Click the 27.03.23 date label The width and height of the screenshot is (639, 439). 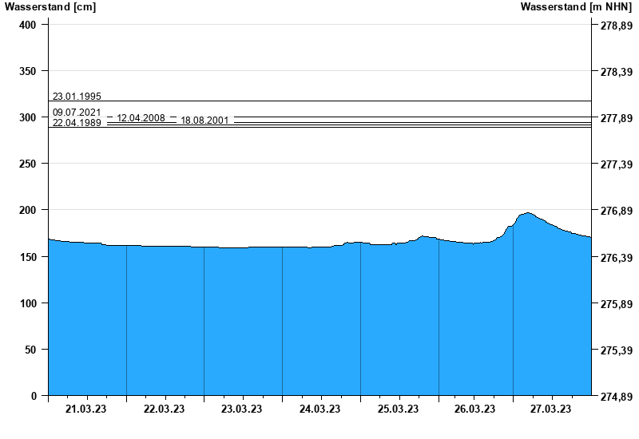coord(552,409)
